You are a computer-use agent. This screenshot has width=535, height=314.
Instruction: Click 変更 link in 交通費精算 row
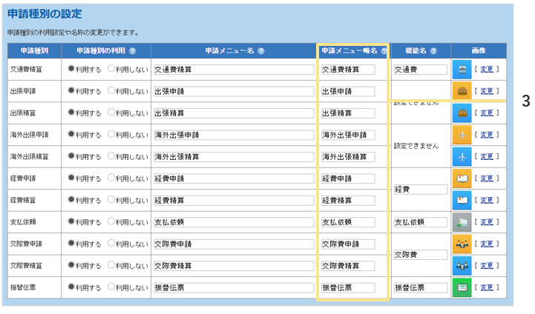(x=486, y=70)
